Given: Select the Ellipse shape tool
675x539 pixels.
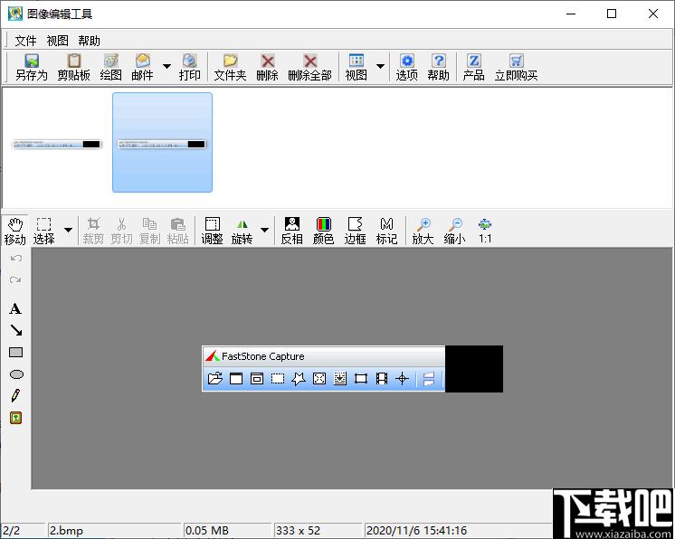Looking at the screenshot, I should pos(16,374).
